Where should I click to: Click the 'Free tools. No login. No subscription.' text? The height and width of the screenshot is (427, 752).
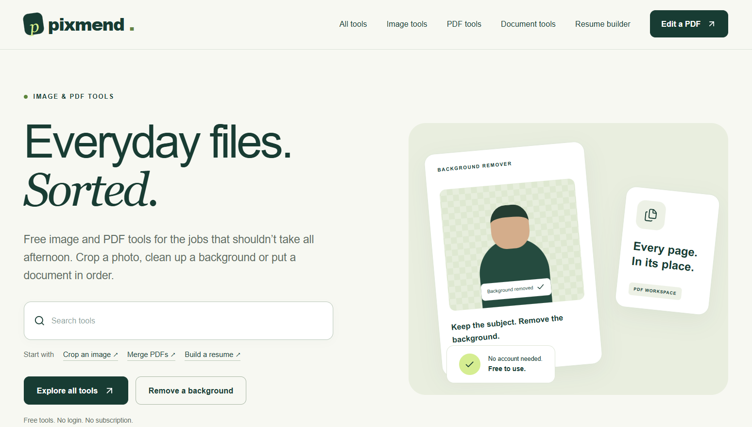[x=78, y=420]
